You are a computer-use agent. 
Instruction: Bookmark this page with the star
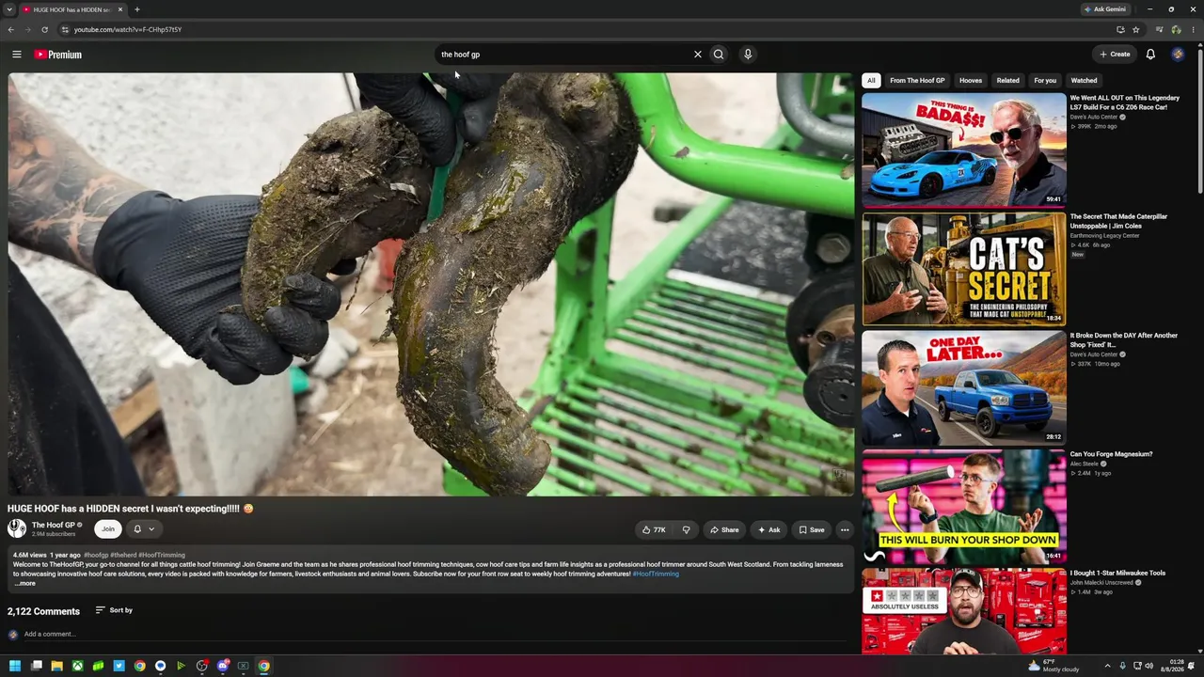1135,29
